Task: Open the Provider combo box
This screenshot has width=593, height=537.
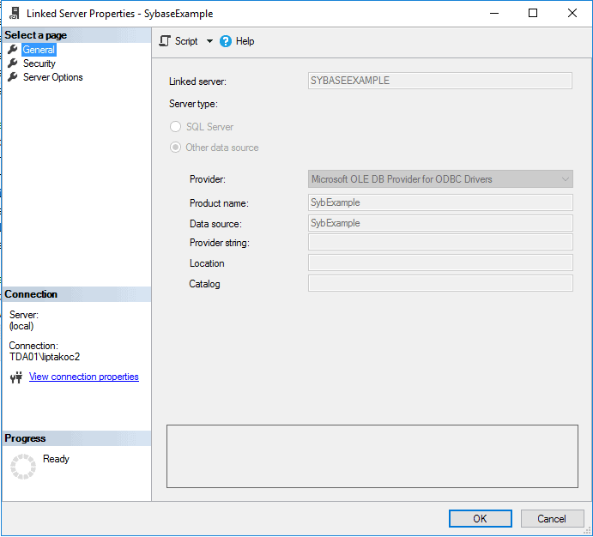Action: (440, 178)
